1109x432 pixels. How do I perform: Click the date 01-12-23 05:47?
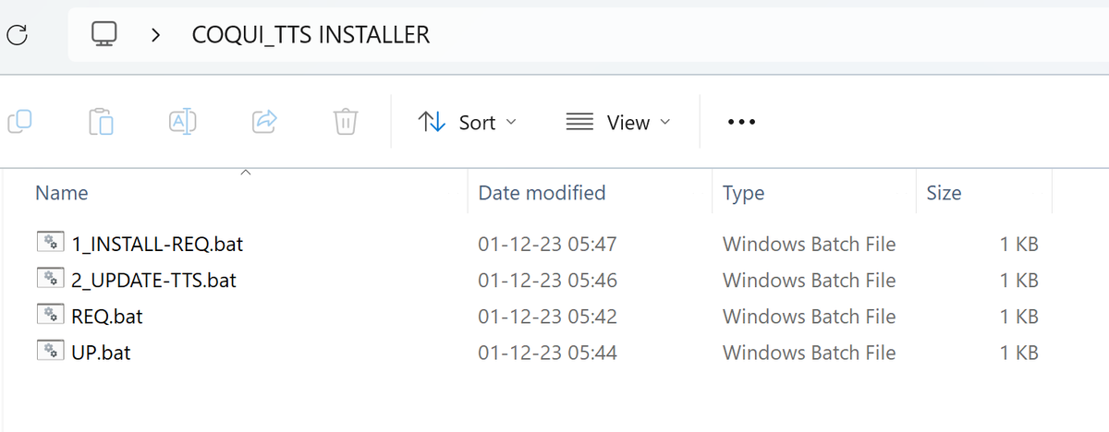coord(547,245)
